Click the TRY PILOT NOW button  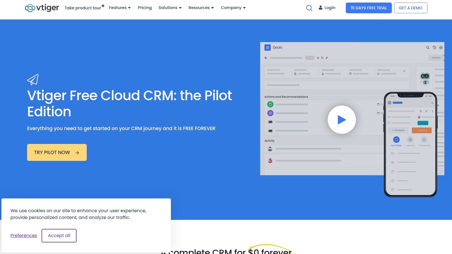56,152
